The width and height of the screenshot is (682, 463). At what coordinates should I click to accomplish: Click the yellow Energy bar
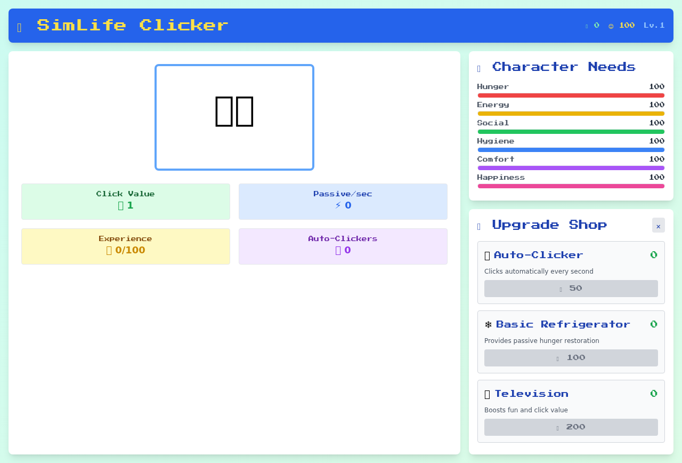tap(571, 114)
